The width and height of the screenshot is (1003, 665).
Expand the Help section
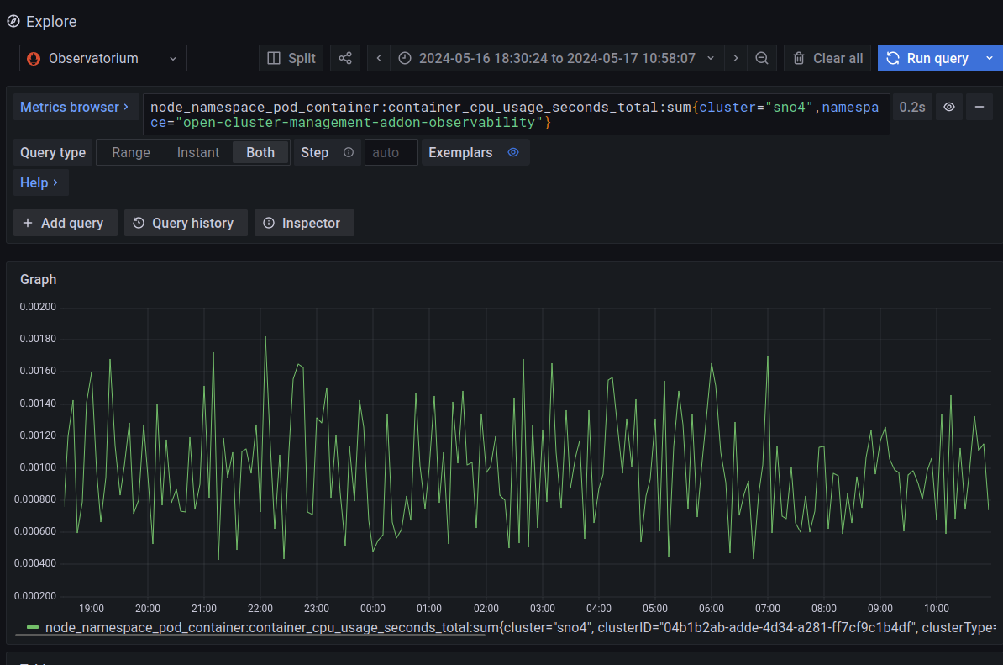[x=39, y=182]
